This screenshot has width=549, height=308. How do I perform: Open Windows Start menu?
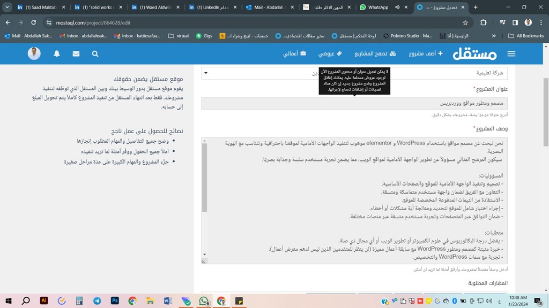pos(9,301)
